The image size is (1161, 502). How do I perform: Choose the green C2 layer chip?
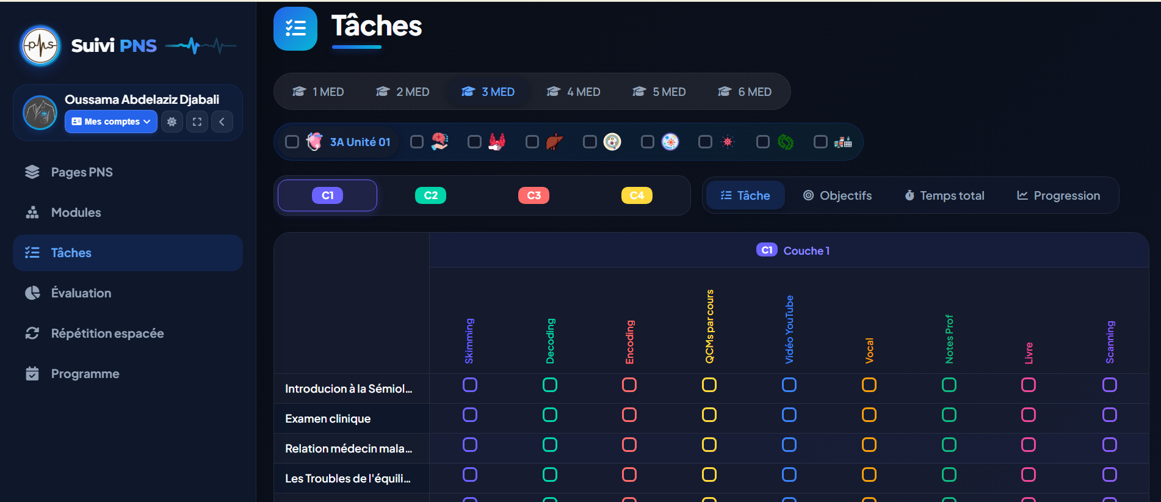click(x=431, y=195)
